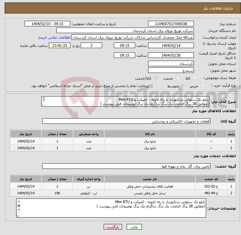Screen dimensions: 241x235
Task: Click the کد خدمت column header
Action: click(x=211, y=179)
